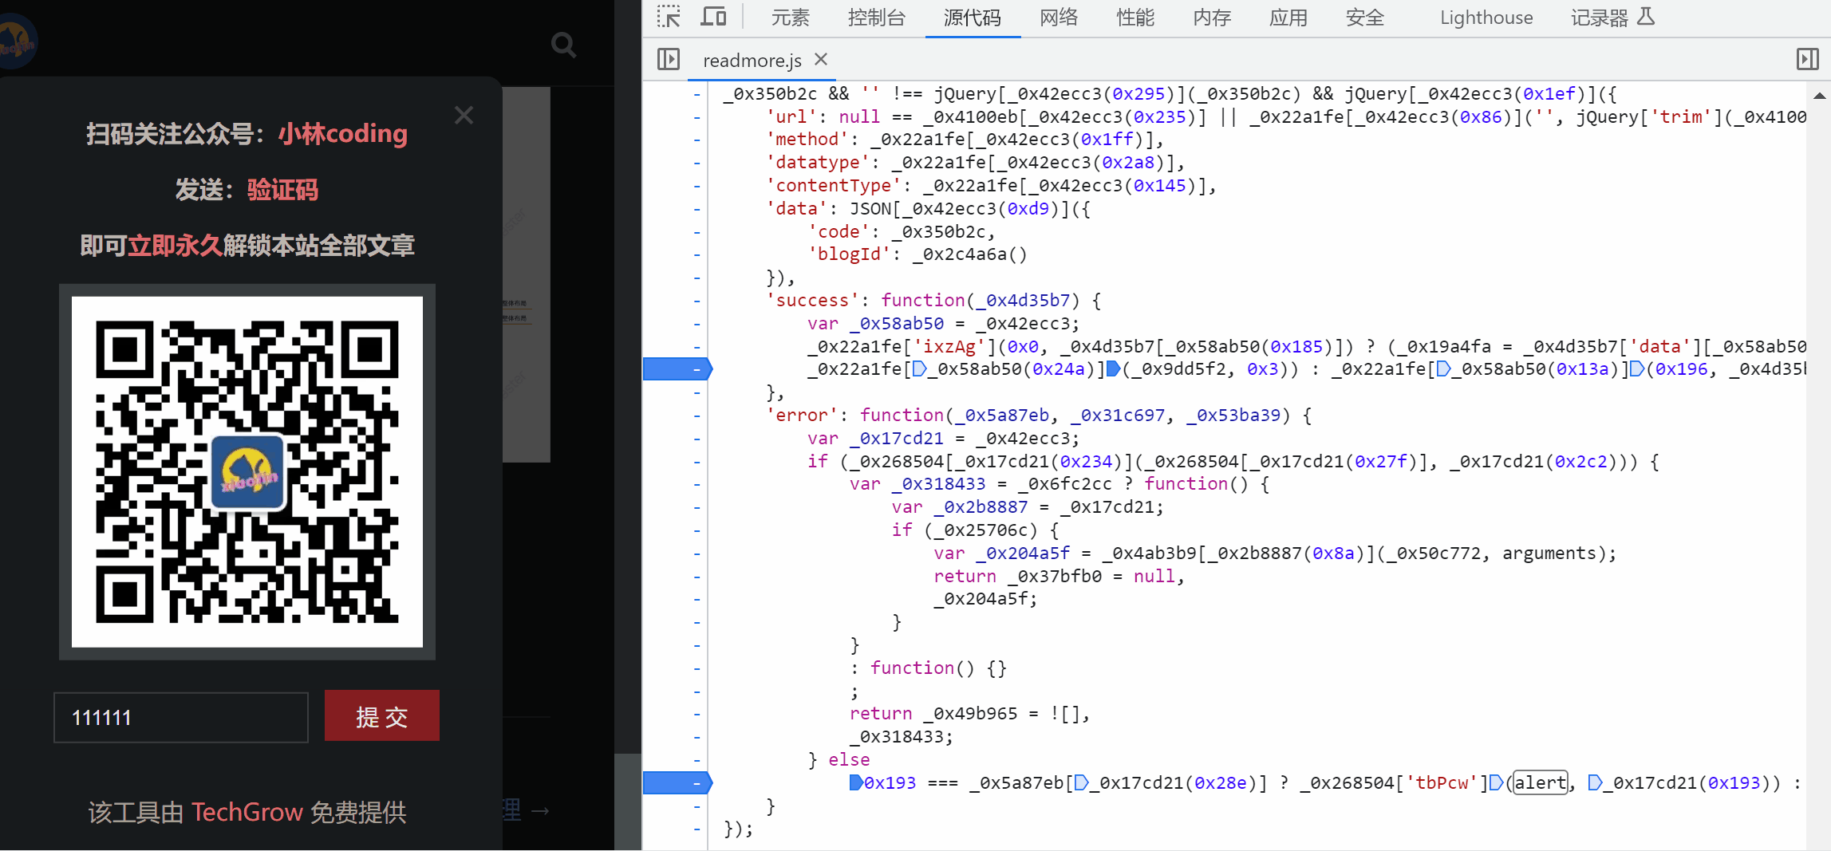The width and height of the screenshot is (1831, 851).
Task: Click the 'blogId' text in the code
Action: point(849,254)
